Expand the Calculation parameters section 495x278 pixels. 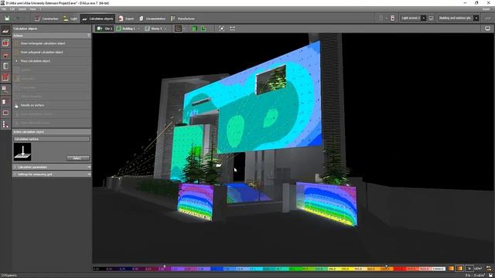click(52, 167)
